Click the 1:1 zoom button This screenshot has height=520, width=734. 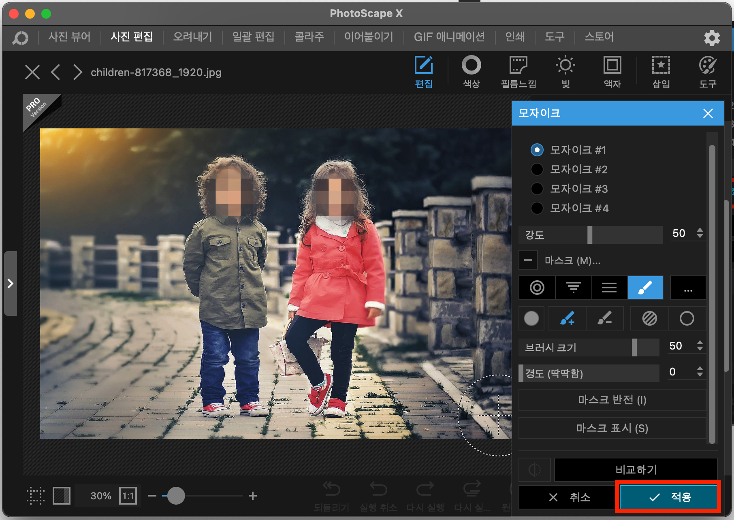(128, 496)
